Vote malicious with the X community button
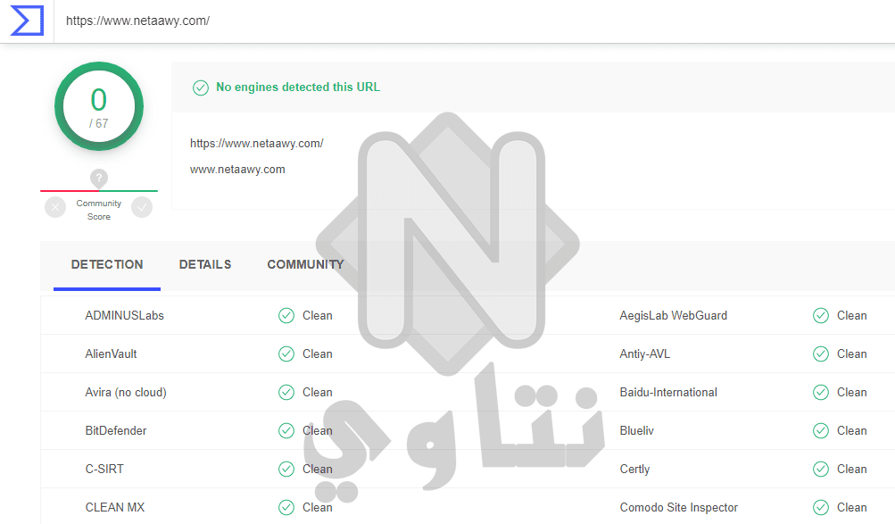The image size is (895, 524). coord(55,207)
